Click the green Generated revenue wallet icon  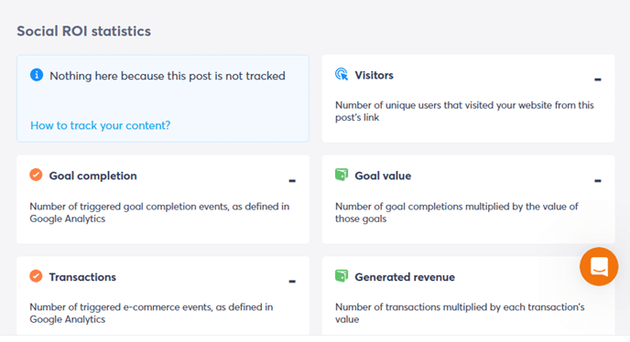point(342,276)
